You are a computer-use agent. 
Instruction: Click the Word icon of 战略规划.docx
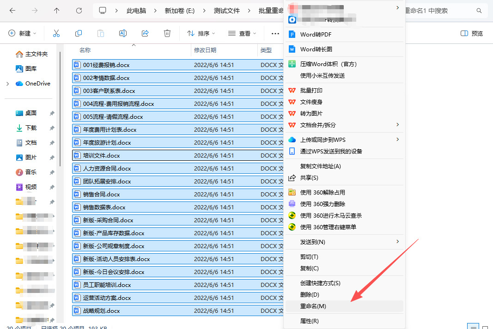77,311
